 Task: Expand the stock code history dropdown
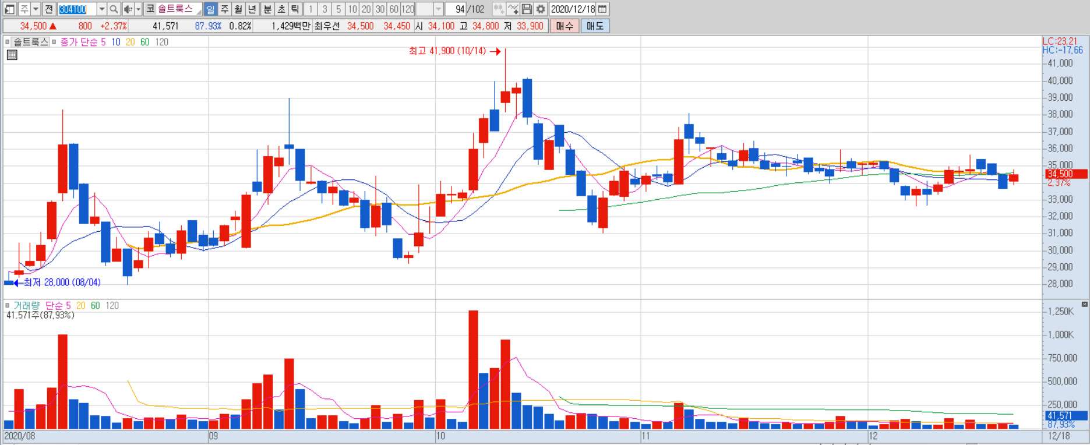pos(102,9)
